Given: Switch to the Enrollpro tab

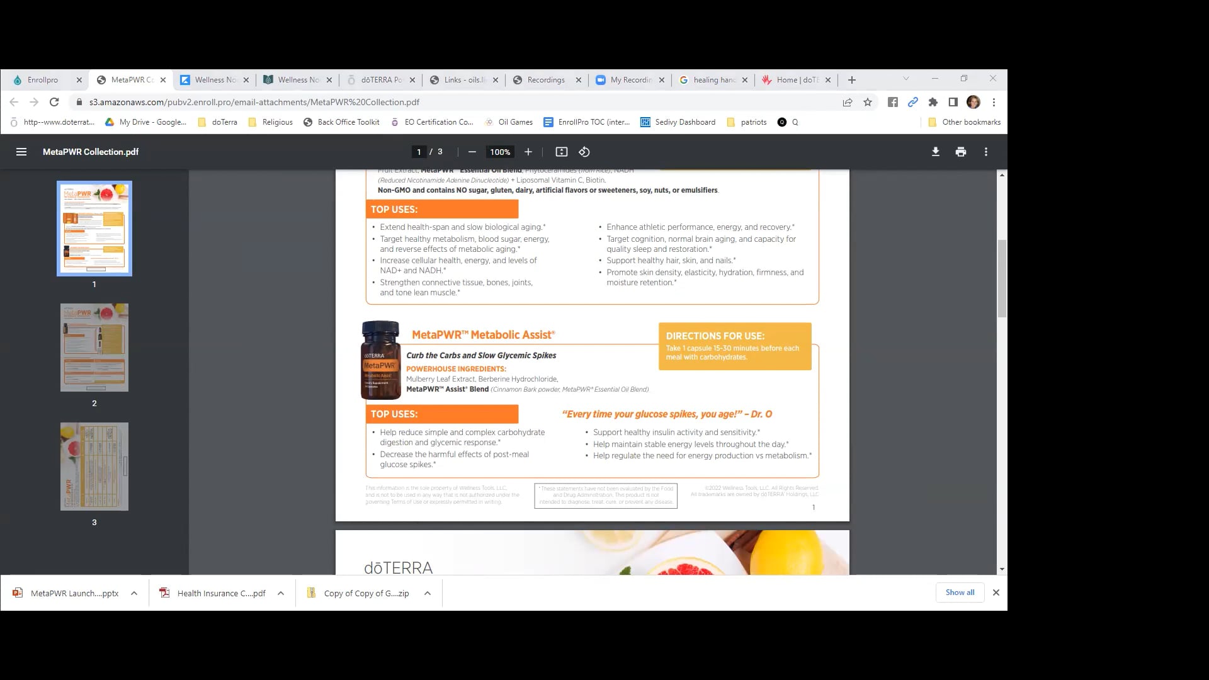Looking at the screenshot, I should 43,80.
